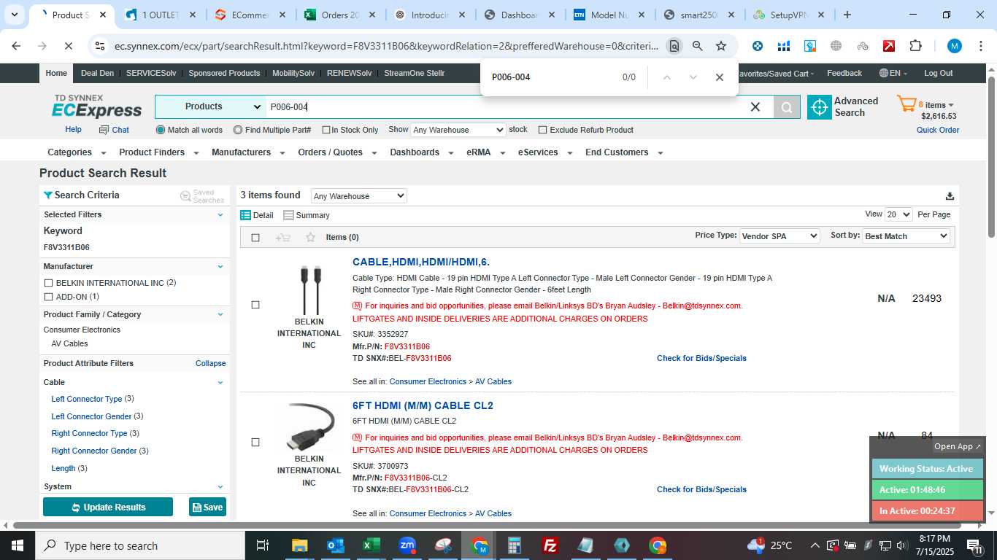Image resolution: width=997 pixels, height=560 pixels.
Task: Go to next find match arrow
Action: 693,77
